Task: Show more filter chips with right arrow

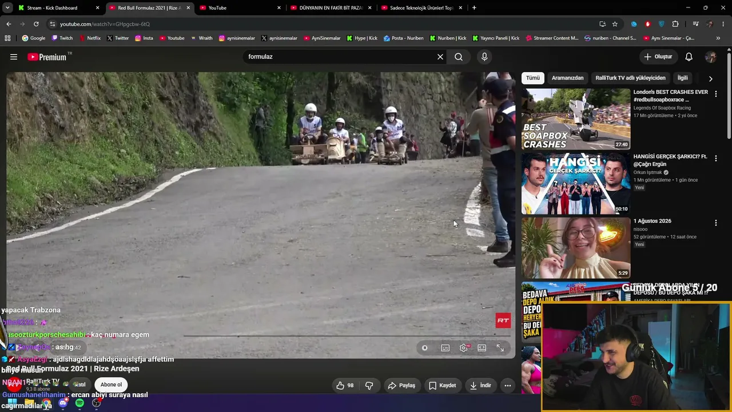Action: (x=710, y=78)
